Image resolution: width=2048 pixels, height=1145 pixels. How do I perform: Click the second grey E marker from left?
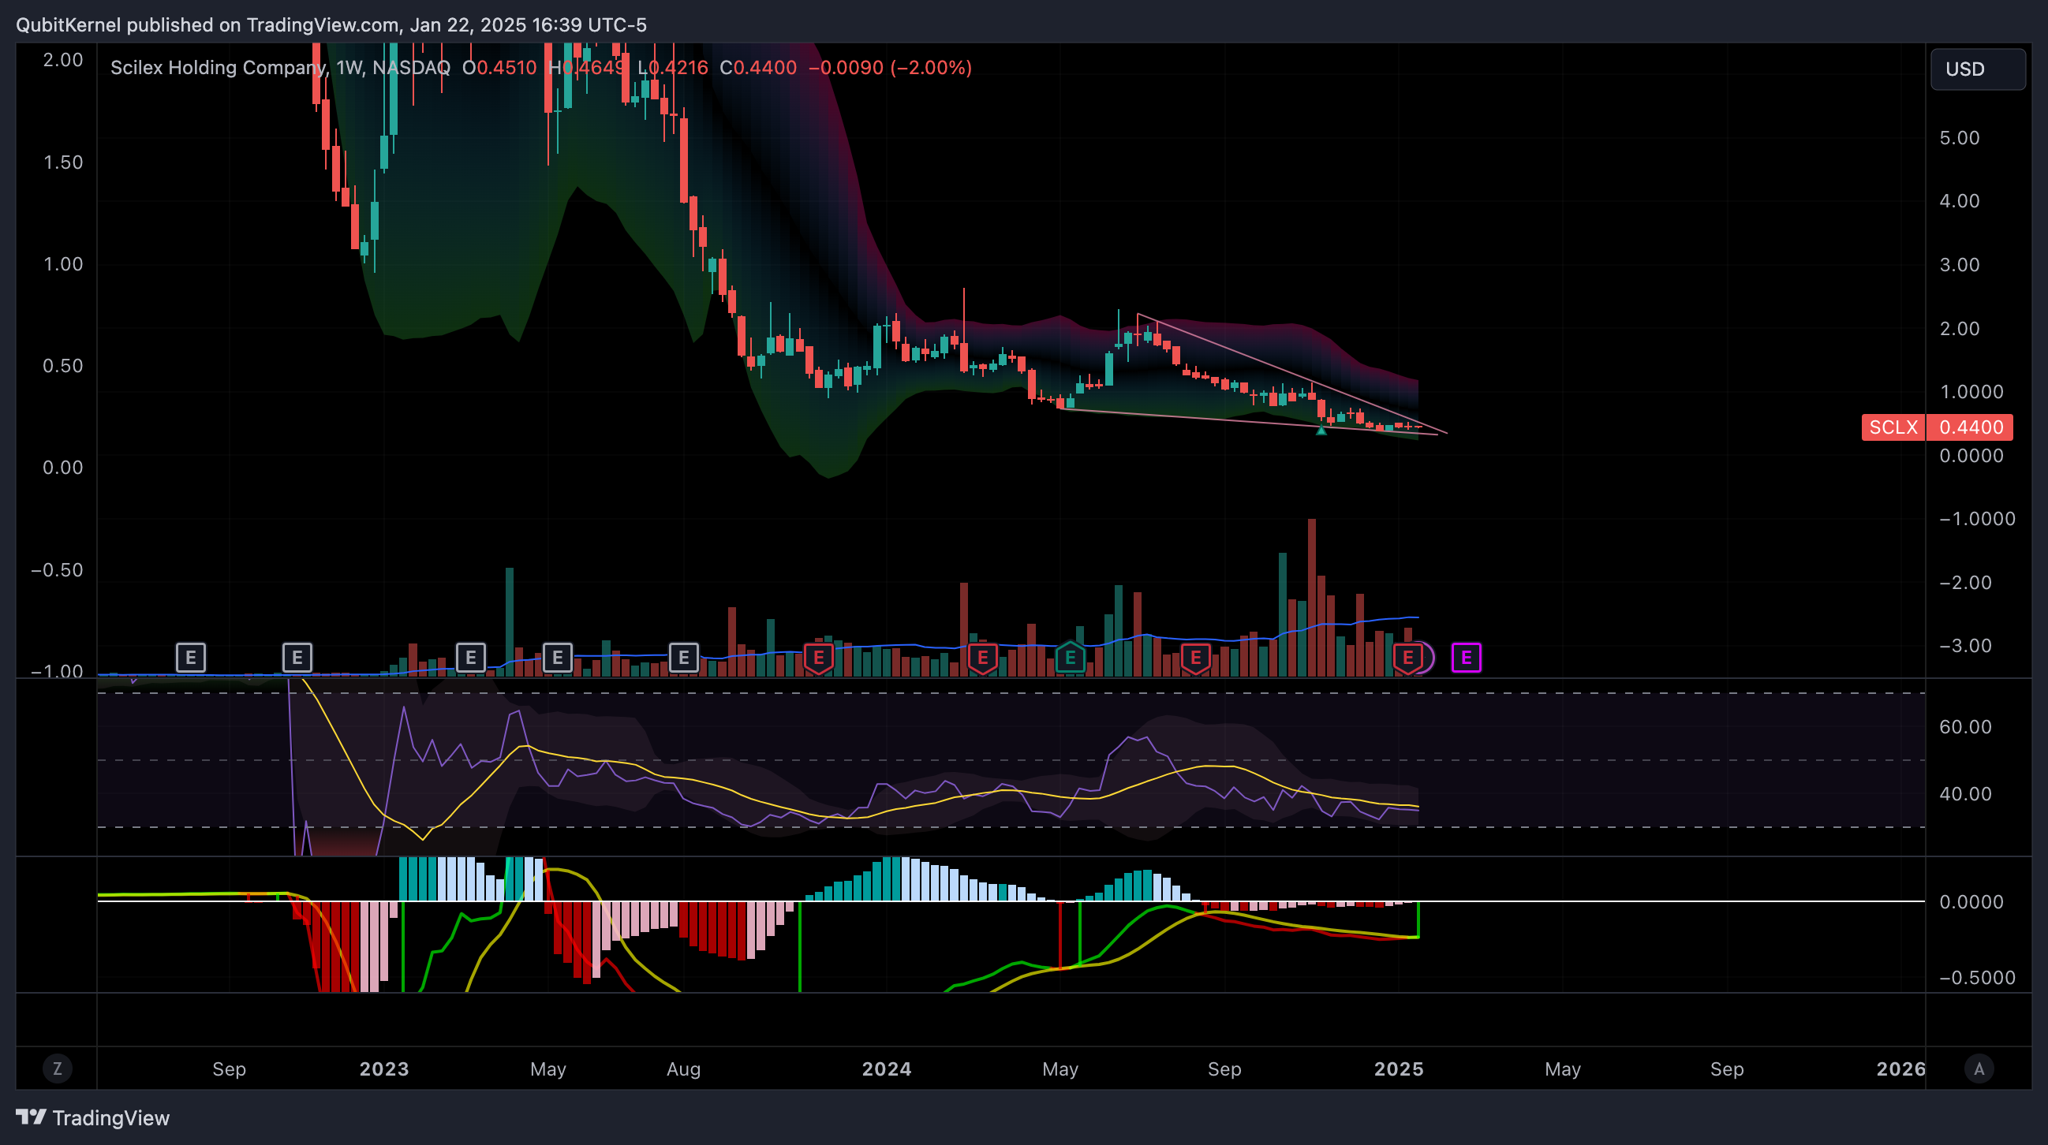pyautogui.click(x=297, y=658)
